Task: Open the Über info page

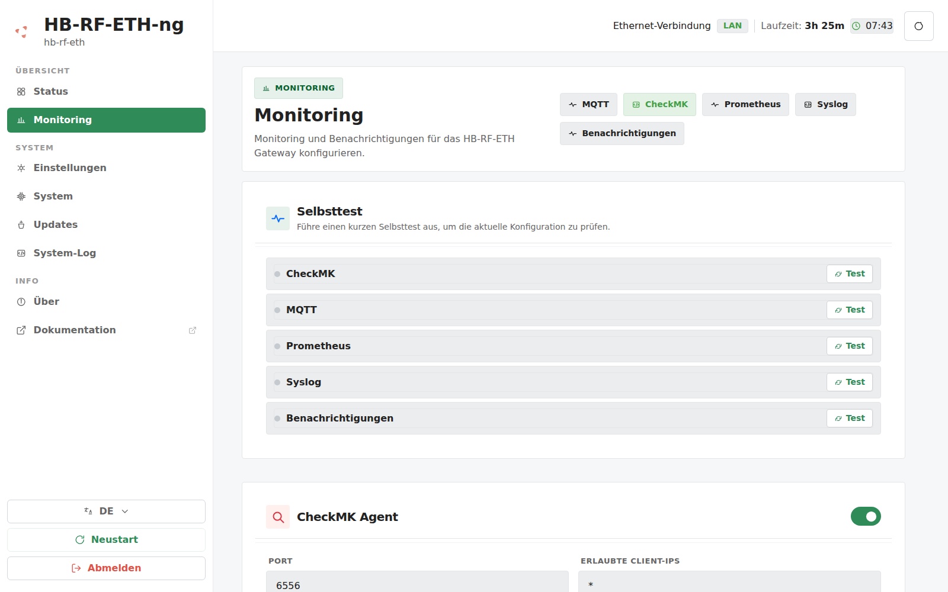Action: point(106,302)
